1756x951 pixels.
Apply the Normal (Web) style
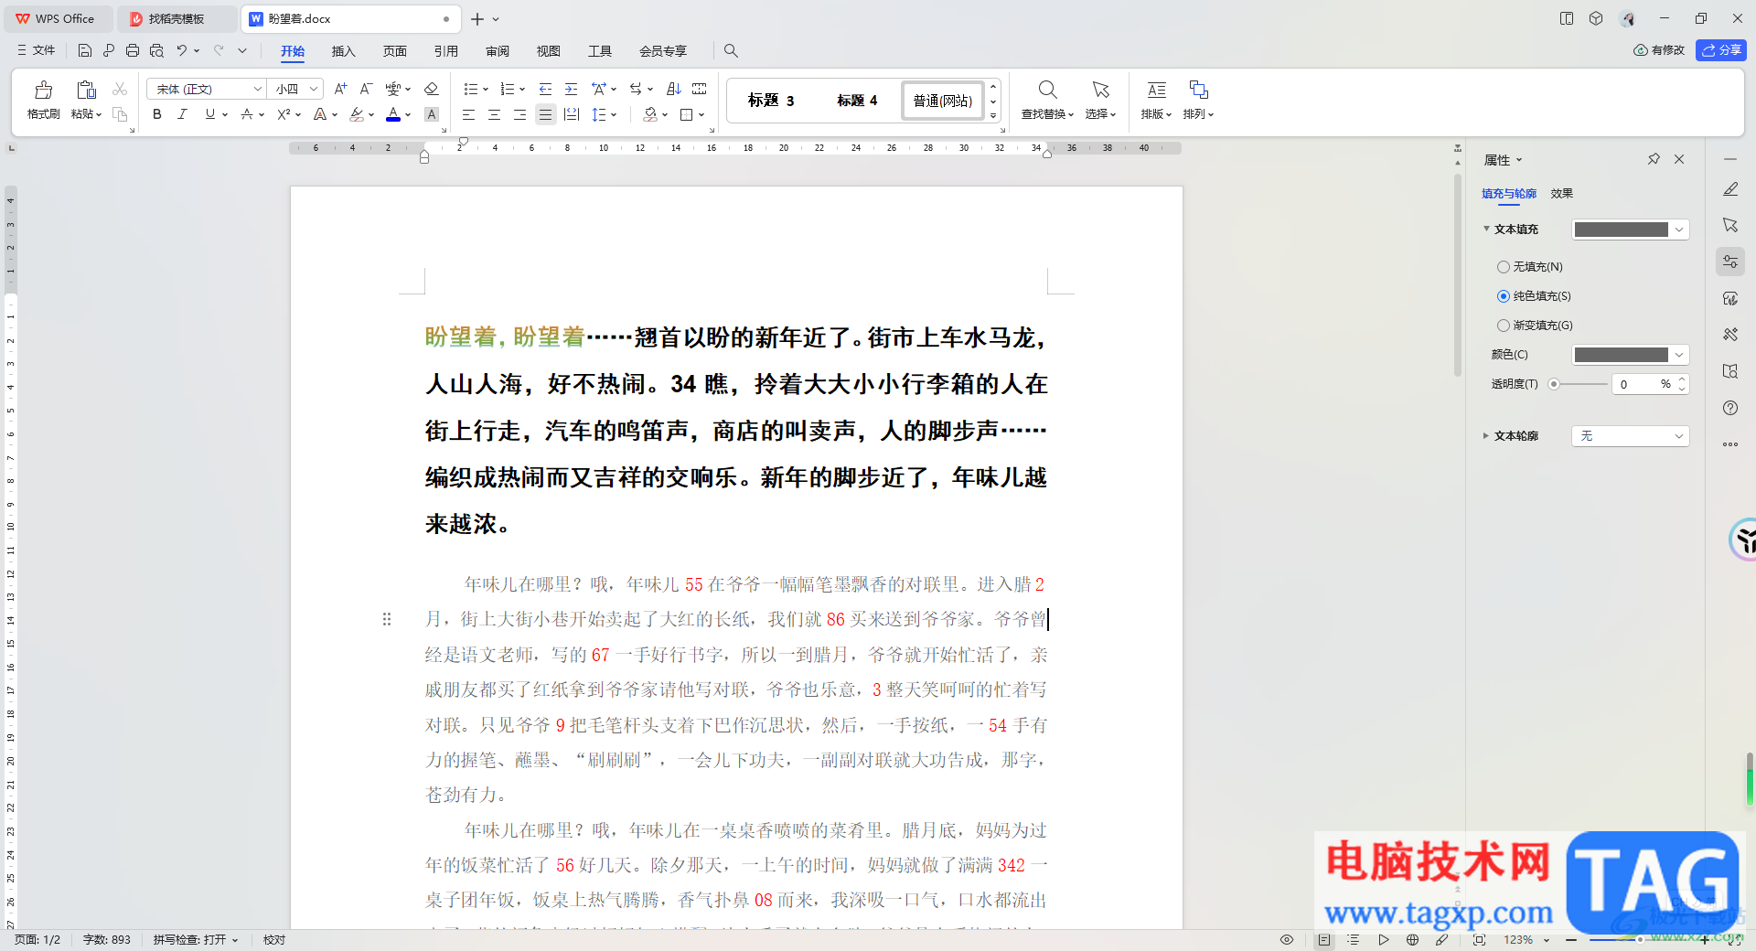point(942,101)
